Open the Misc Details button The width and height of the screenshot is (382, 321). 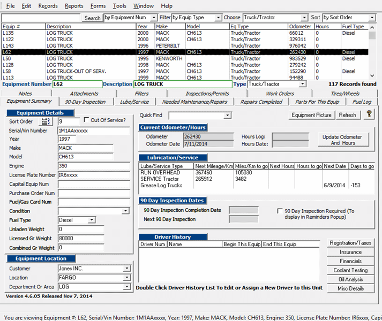point(350,288)
